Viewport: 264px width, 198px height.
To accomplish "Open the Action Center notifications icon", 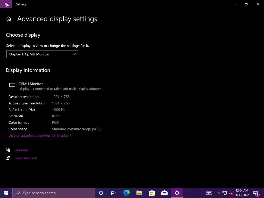I will (256, 193).
